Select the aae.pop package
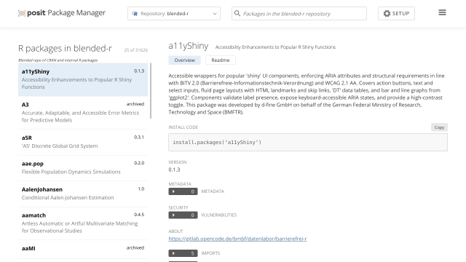This screenshot has width=466, height=262. click(83, 168)
